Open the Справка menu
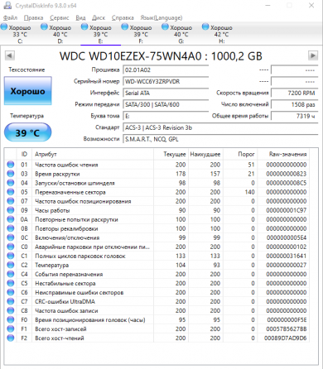 [x=123, y=18]
